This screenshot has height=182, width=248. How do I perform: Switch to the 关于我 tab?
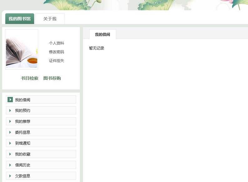tap(50, 19)
